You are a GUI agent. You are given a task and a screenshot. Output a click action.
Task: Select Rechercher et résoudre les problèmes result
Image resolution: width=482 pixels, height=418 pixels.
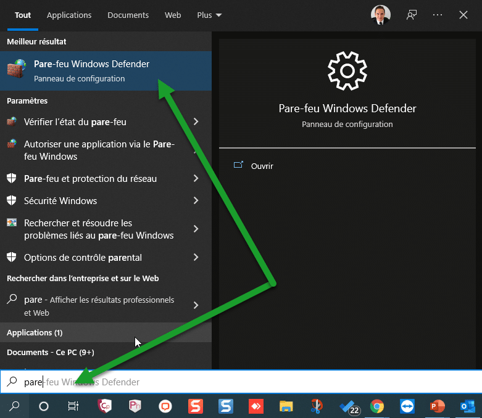coord(99,229)
